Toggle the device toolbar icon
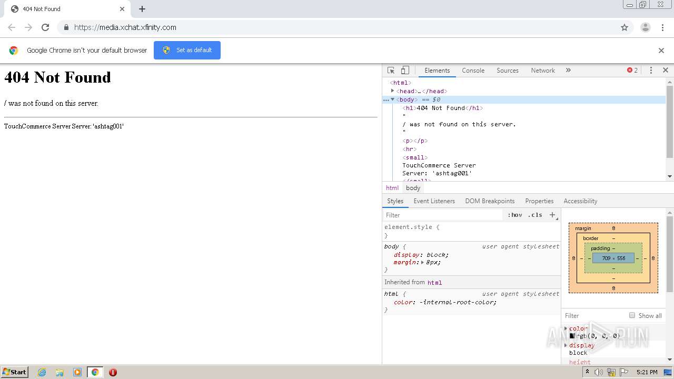674x379 pixels. [405, 70]
